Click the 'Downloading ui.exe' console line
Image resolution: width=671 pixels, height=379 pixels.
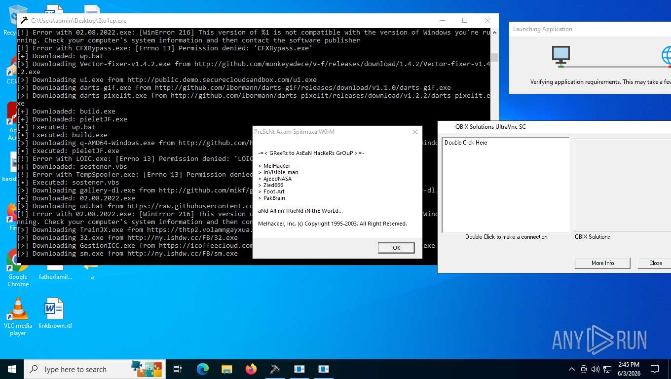(167, 79)
